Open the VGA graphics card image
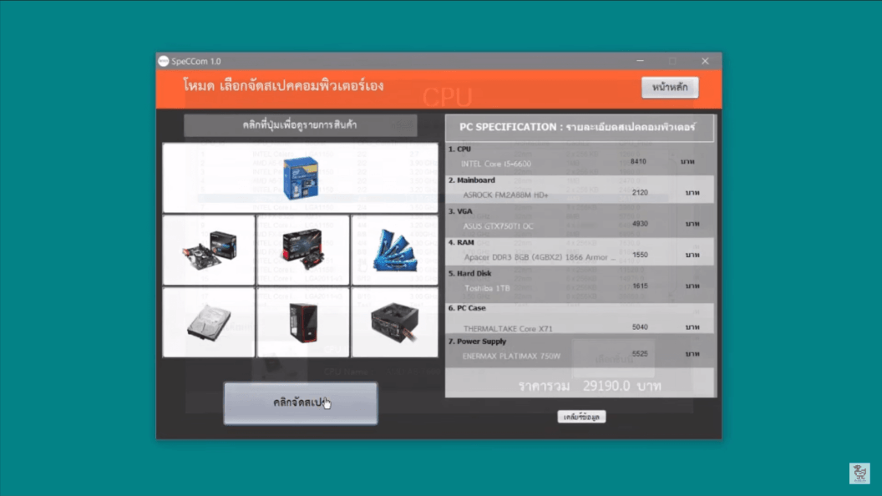 tap(302, 249)
